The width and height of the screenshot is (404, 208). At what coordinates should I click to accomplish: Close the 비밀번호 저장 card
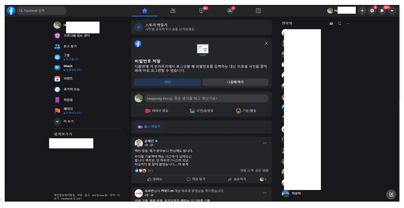pos(266,43)
